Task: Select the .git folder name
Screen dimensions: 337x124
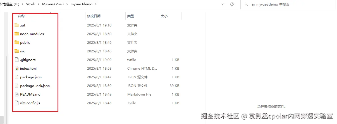Action: [23, 25]
